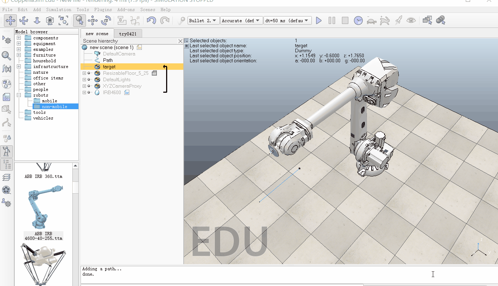Open user settings icon at sidebar bottom
498x286 pixels.
pos(6,203)
